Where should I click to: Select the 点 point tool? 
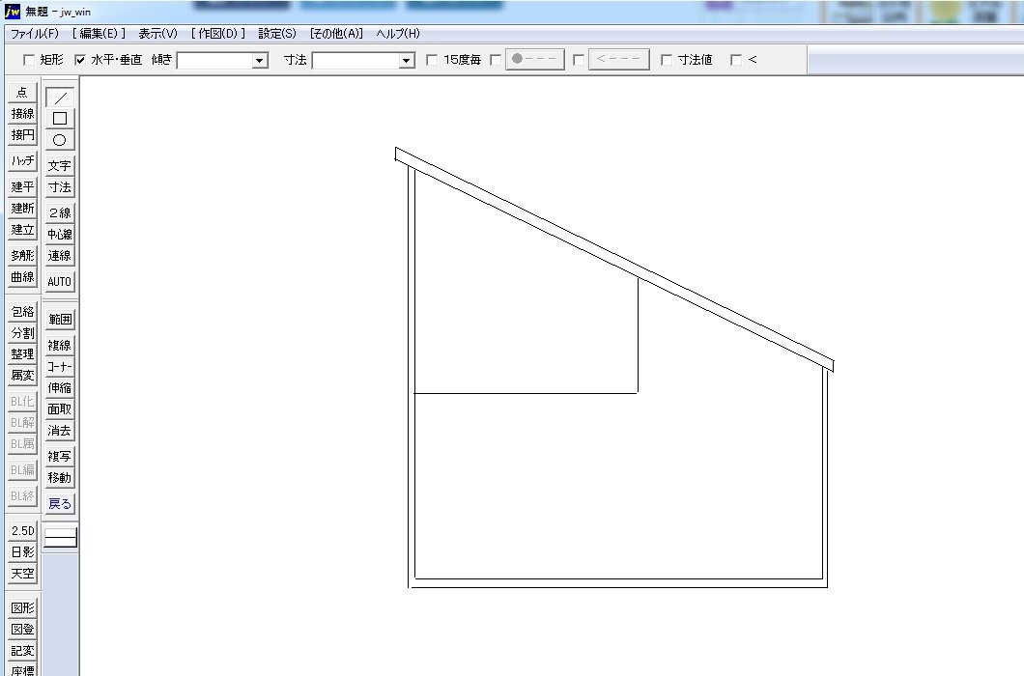tap(22, 92)
